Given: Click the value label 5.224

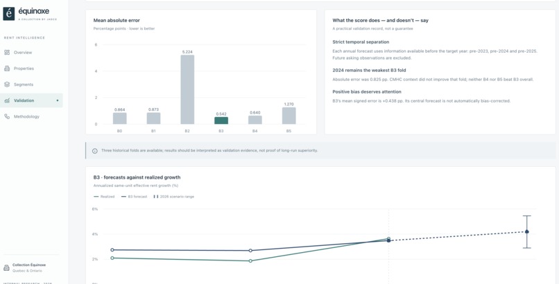Looking at the screenshot, I should pos(187,52).
